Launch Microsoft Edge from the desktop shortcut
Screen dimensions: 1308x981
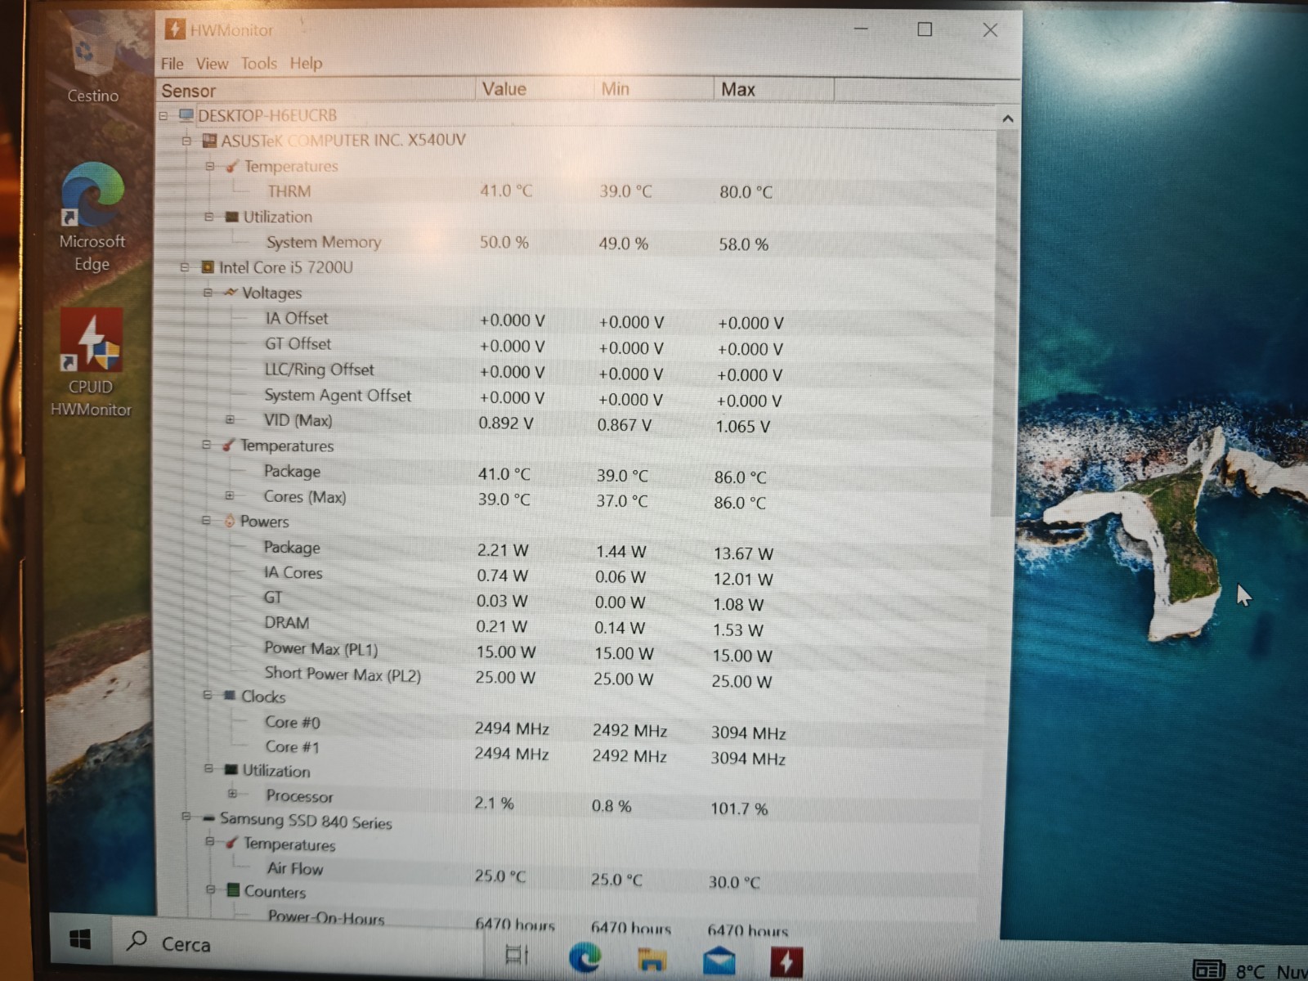pos(92,217)
